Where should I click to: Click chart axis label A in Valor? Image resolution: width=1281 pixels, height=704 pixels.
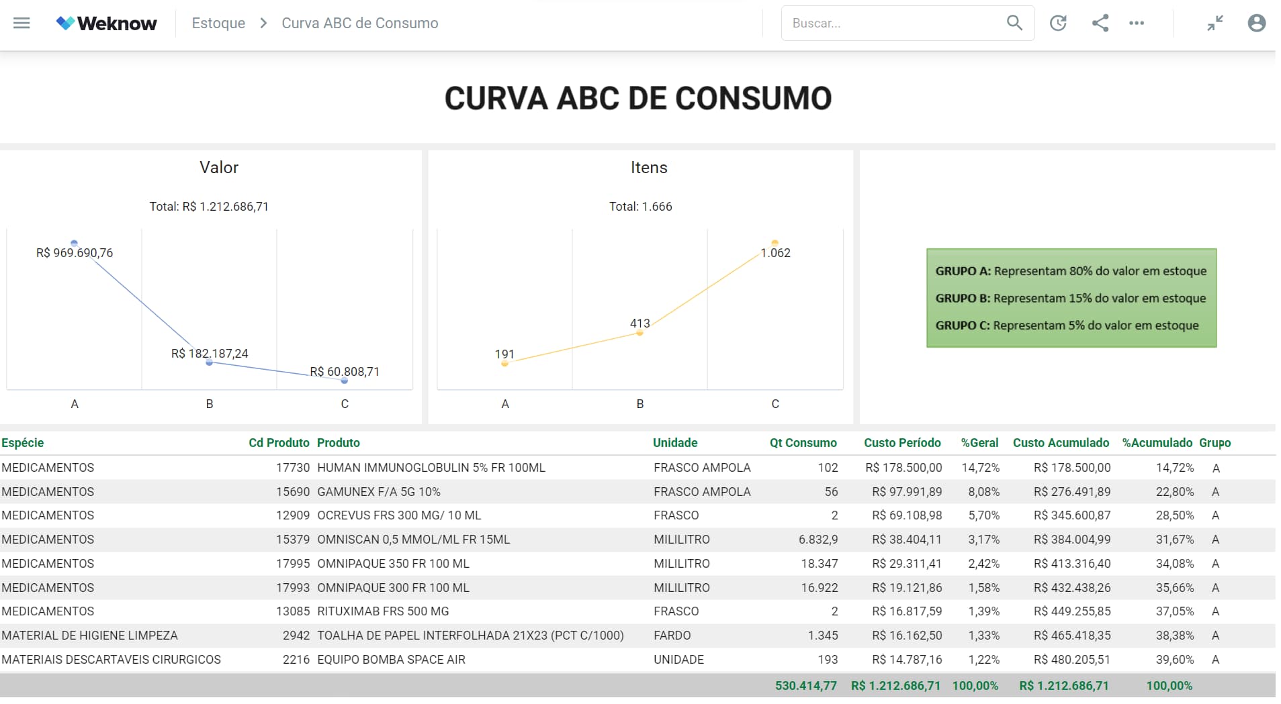75,404
